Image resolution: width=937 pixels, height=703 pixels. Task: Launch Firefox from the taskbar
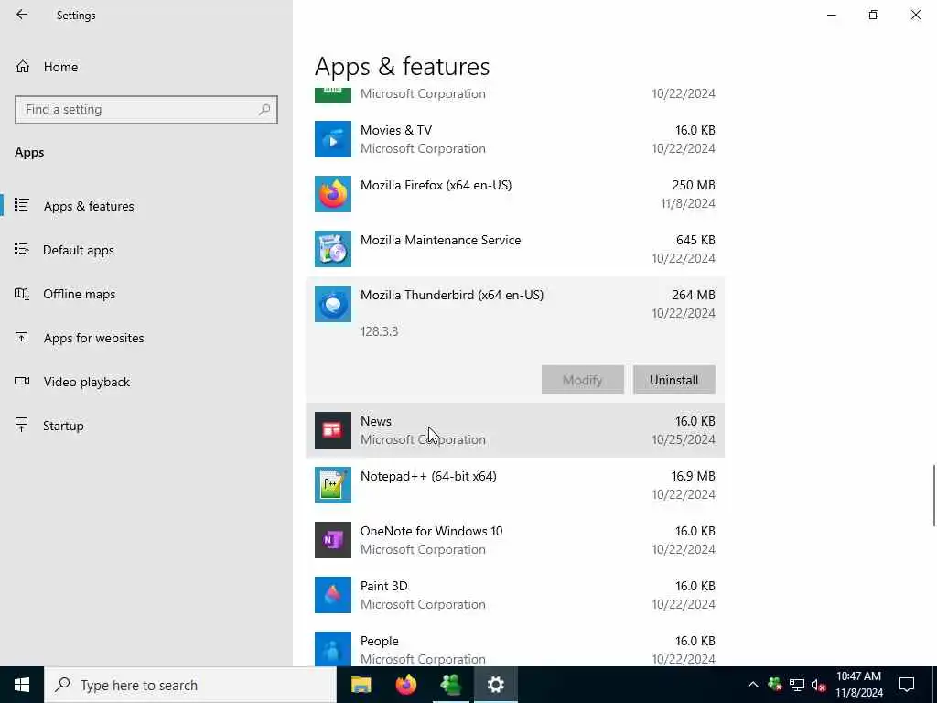pyautogui.click(x=406, y=685)
